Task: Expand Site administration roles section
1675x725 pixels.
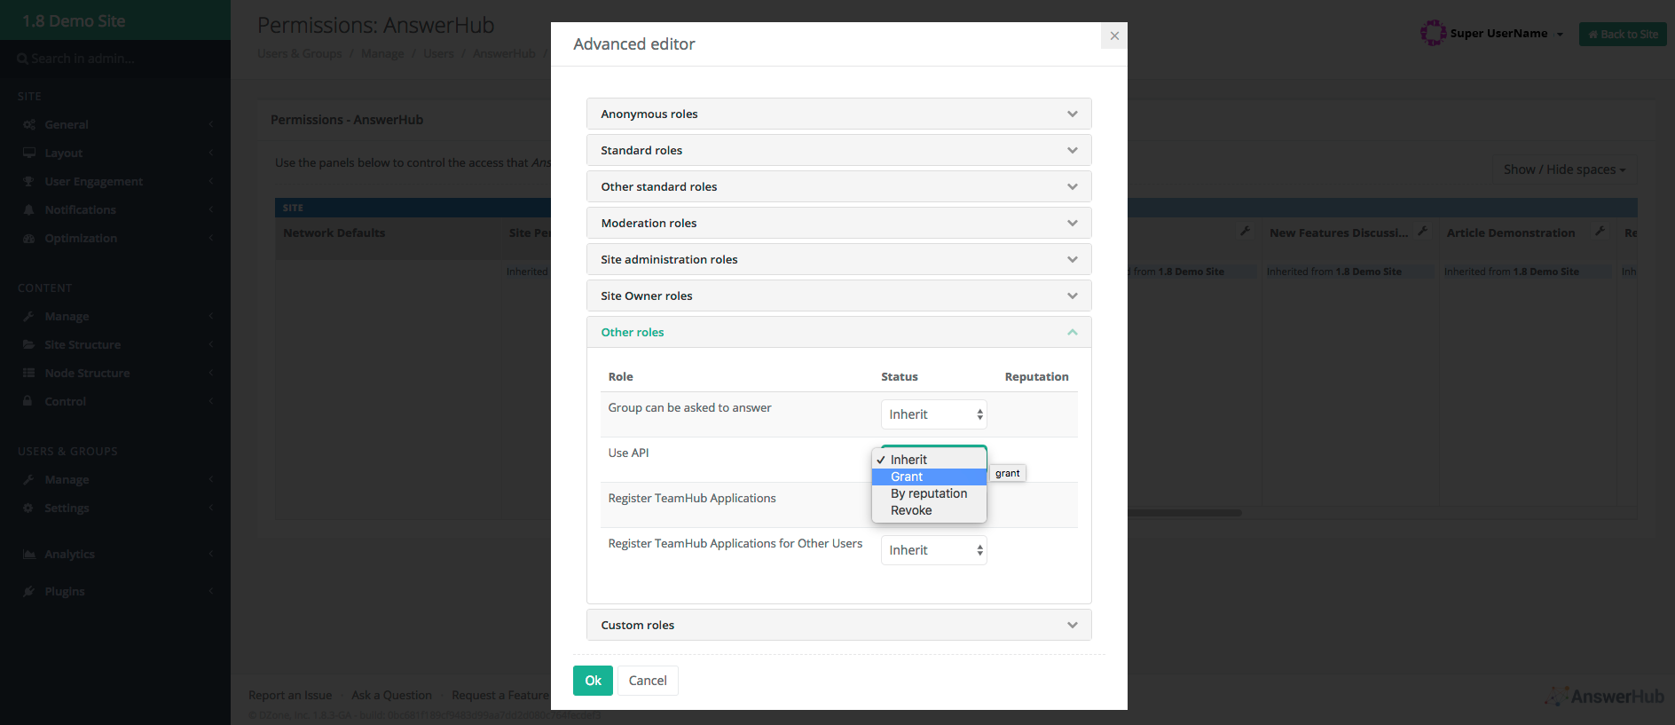Action: [x=838, y=259]
